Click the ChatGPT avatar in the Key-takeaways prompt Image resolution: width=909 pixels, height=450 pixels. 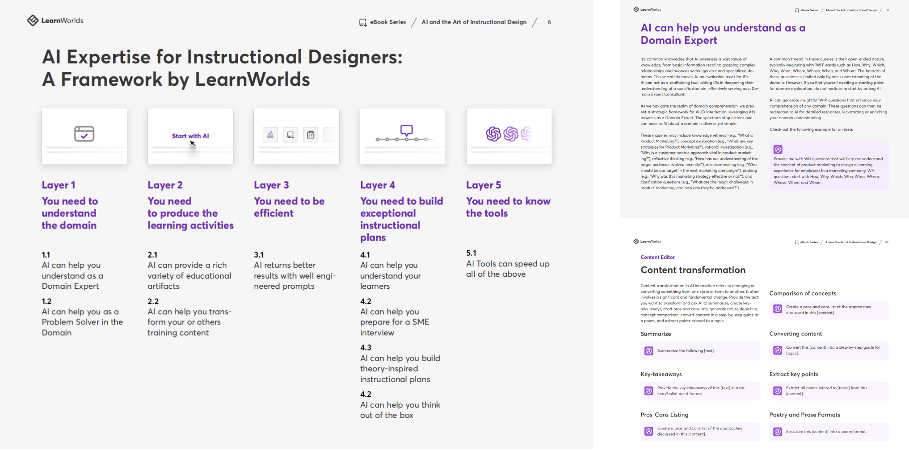pos(648,391)
